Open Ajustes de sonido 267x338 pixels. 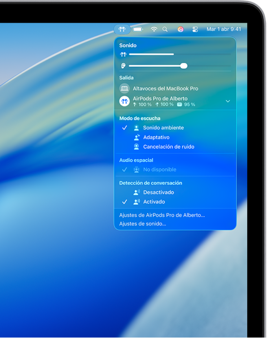click(143, 223)
